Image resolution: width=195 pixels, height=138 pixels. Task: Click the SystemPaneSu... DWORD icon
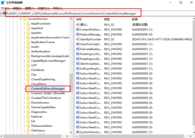click(77, 132)
